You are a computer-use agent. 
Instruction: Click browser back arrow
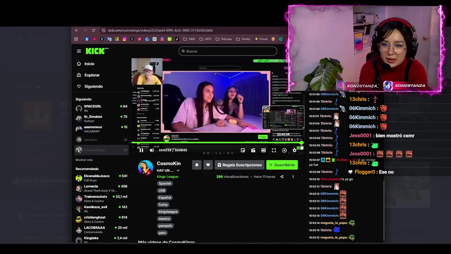76,30
